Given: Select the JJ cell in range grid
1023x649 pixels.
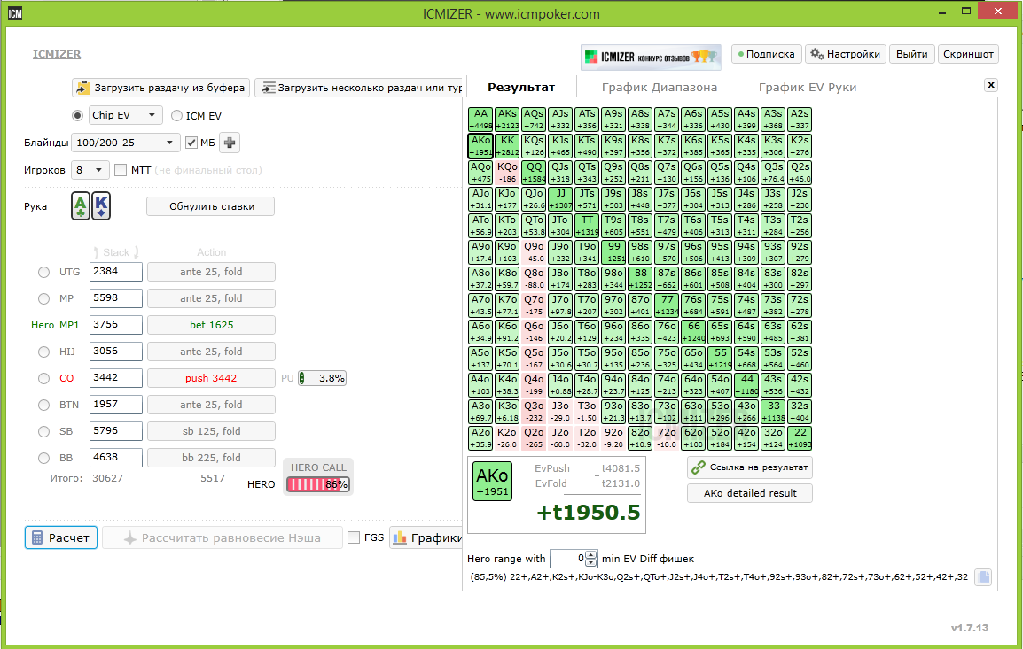Looking at the screenshot, I should point(560,199).
